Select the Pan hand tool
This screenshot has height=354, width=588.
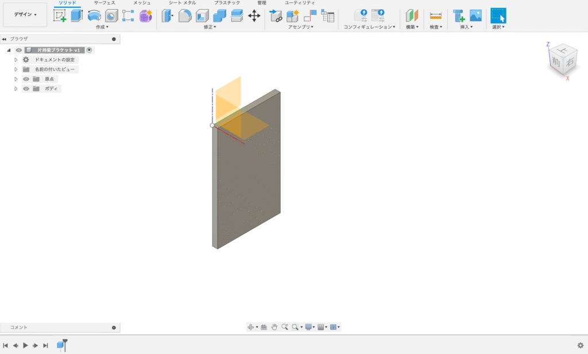pos(274,327)
